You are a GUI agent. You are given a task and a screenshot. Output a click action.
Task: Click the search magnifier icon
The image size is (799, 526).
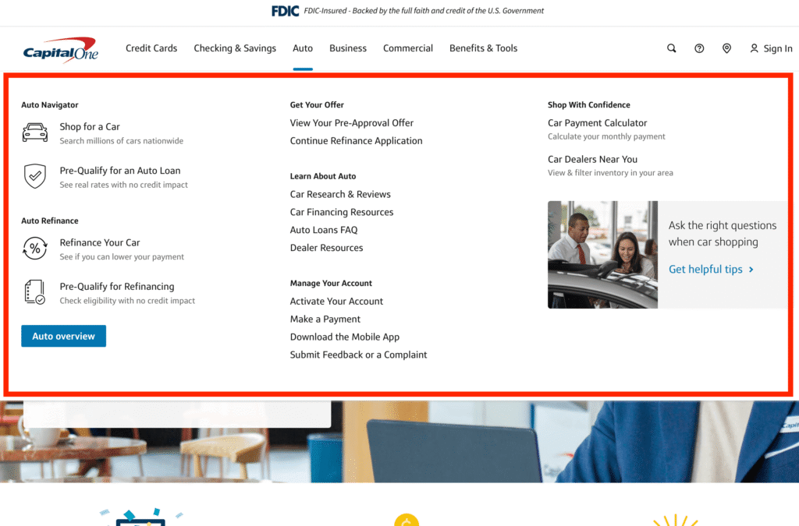[x=671, y=48]
